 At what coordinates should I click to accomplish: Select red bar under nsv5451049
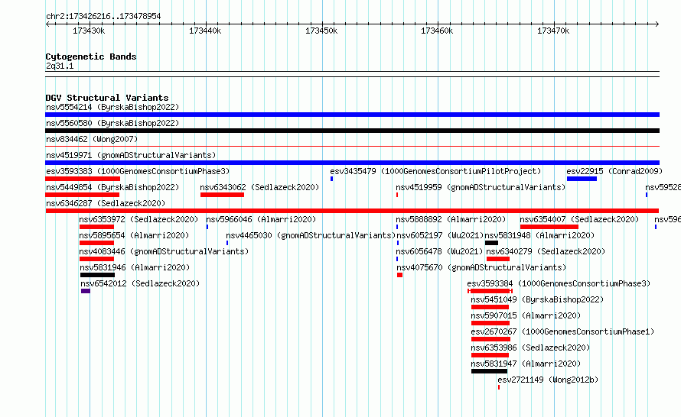pyautogui.click(x=490, y=307)
